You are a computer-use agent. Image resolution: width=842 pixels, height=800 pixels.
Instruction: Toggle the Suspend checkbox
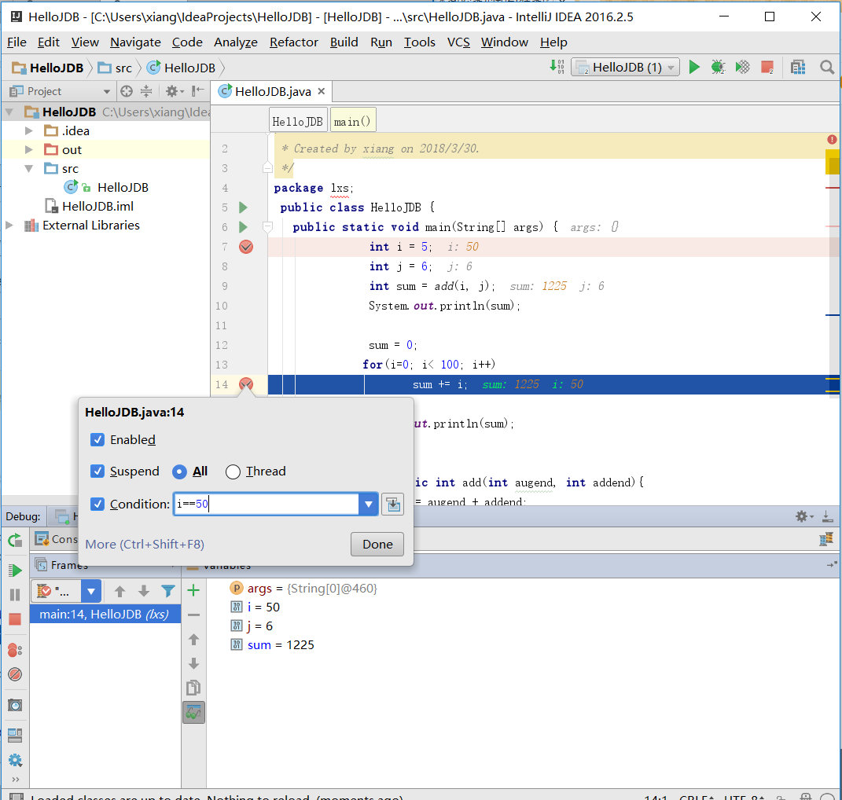(97, 471)
